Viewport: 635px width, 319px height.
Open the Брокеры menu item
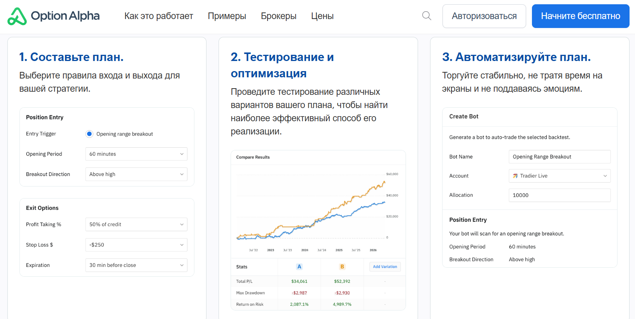point(279,16)
